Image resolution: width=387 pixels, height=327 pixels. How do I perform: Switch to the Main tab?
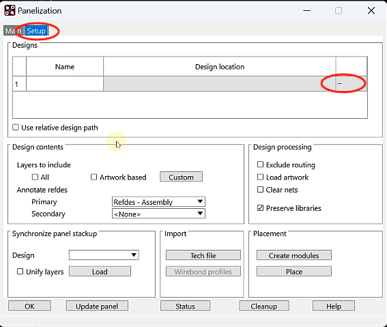click(x=14, y=31)
